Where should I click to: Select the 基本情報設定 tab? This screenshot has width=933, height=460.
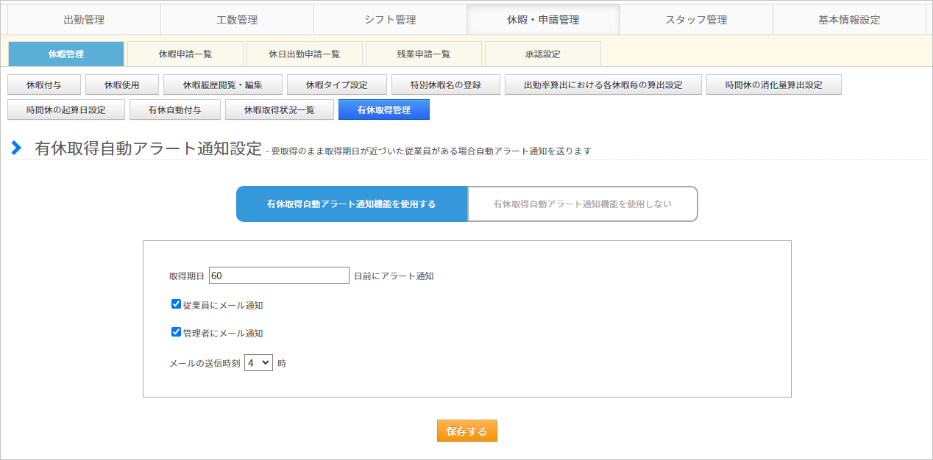click(849, 20)
